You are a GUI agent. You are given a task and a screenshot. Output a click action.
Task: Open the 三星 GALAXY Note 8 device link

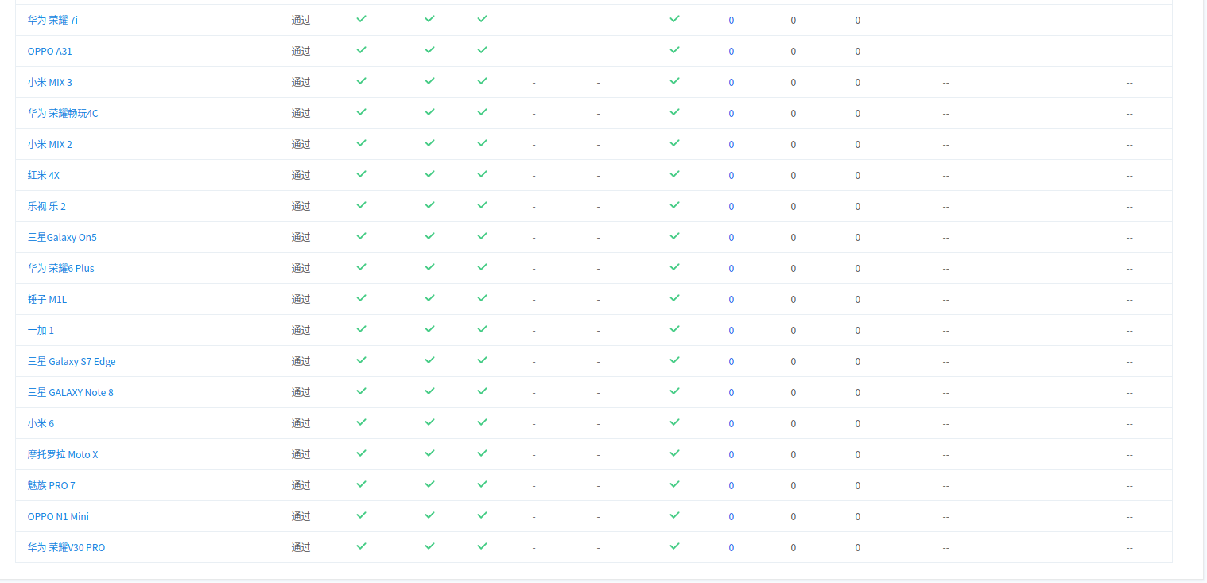(x=71, y=392)
